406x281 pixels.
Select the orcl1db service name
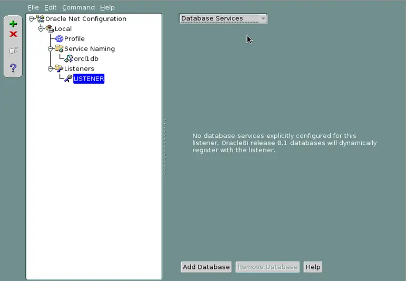pyautogui.click(x=86, y=59)
